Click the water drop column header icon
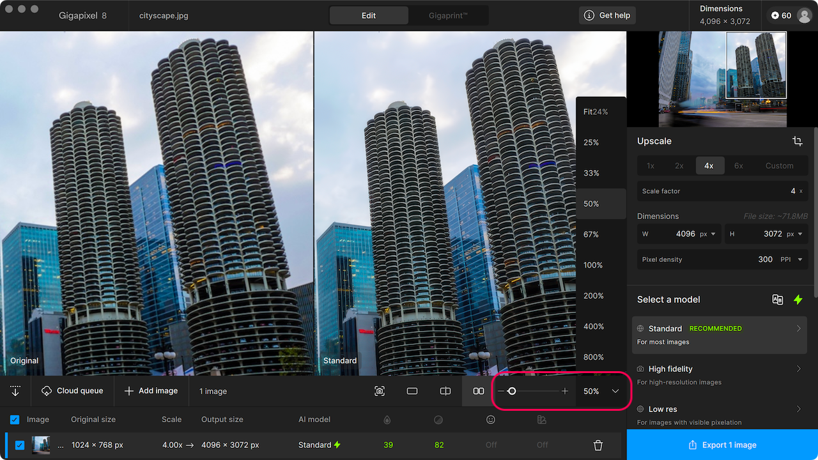This screenshot has width=818, height=460. (387, 420)
